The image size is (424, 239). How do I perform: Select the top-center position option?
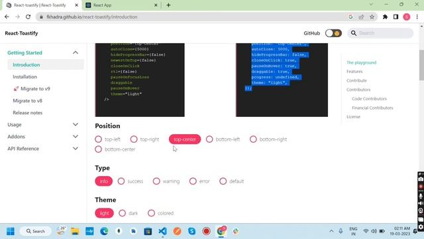tap(185, 139)
